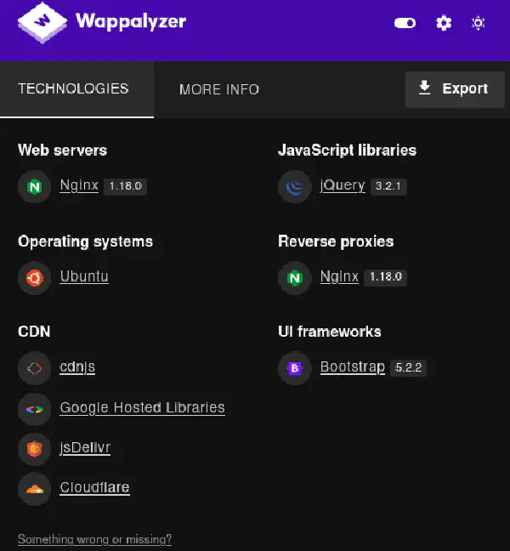Open the Something wrong or missing link
This screenshot has width=510, height=551.
(94, 539)
